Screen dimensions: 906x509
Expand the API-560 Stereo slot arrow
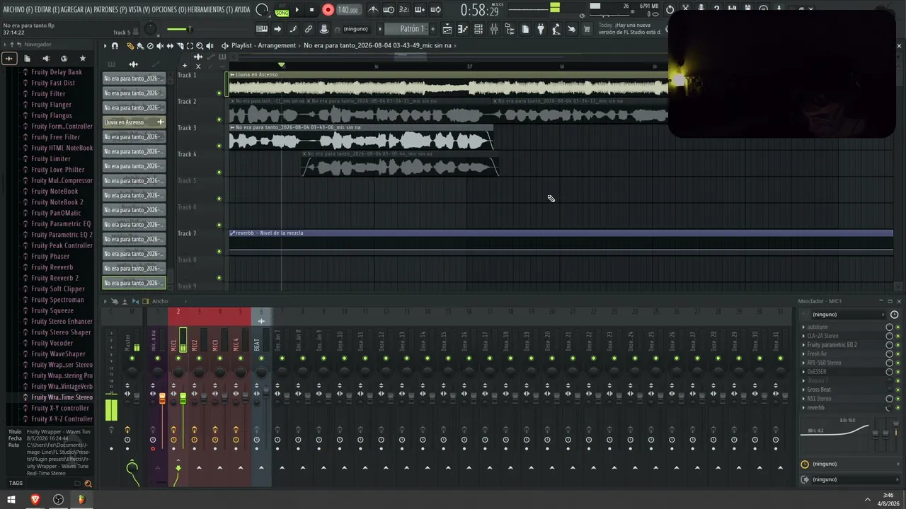click(803, 363)
